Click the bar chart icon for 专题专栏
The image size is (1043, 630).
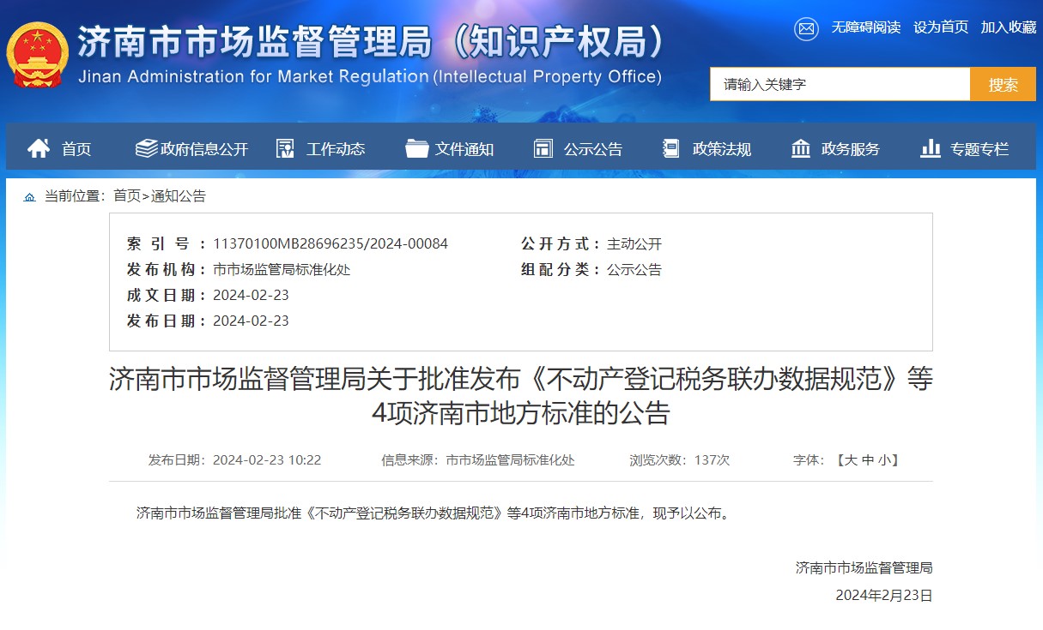930,149
